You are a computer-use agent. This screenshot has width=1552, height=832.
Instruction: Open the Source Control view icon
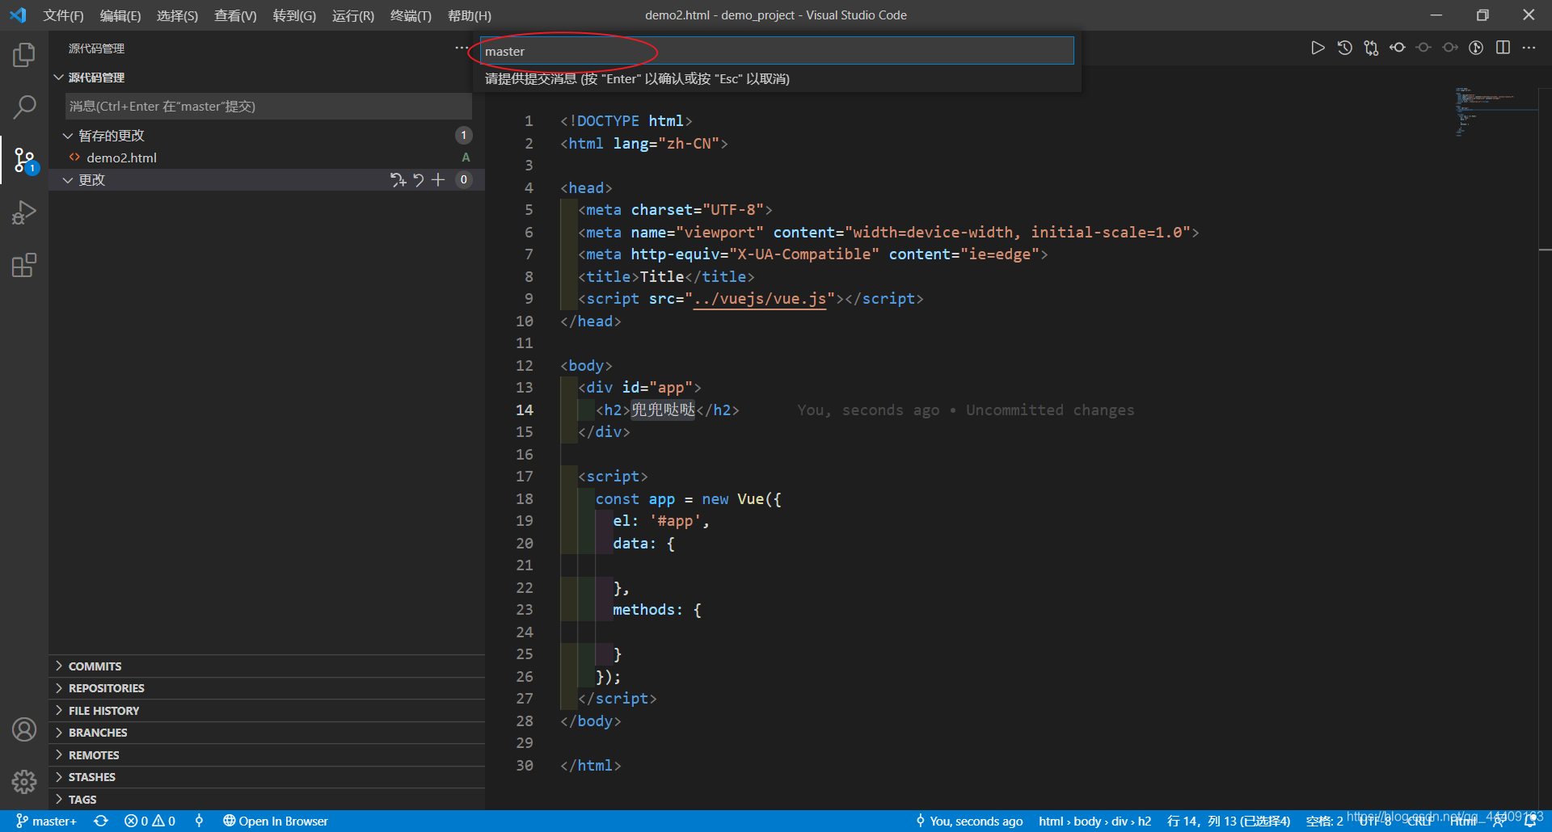(24, 160)
